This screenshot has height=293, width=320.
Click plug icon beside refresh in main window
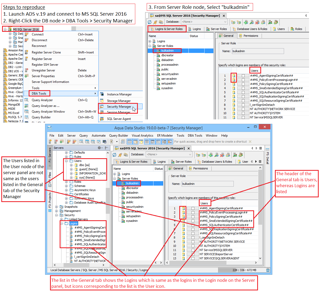click(x=120, y=155)
